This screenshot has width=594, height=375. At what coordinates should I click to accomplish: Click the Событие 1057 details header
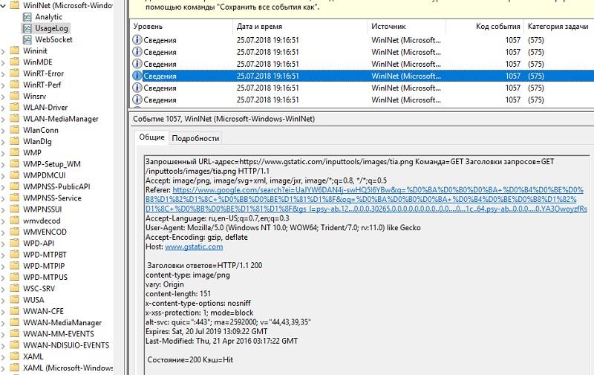click(x=224, y=119)
